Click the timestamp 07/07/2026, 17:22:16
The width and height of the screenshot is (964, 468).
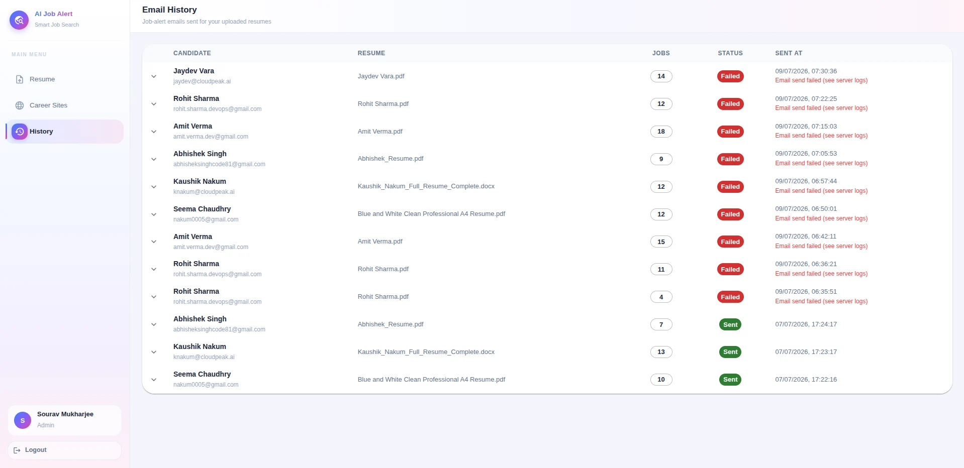pos(806,380)
